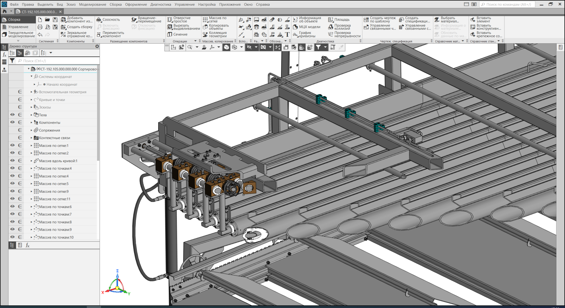This screenshot has height=308, width=565.
Task: Switch to Твердотельное моделирование mode
Action: coord(18,34)
